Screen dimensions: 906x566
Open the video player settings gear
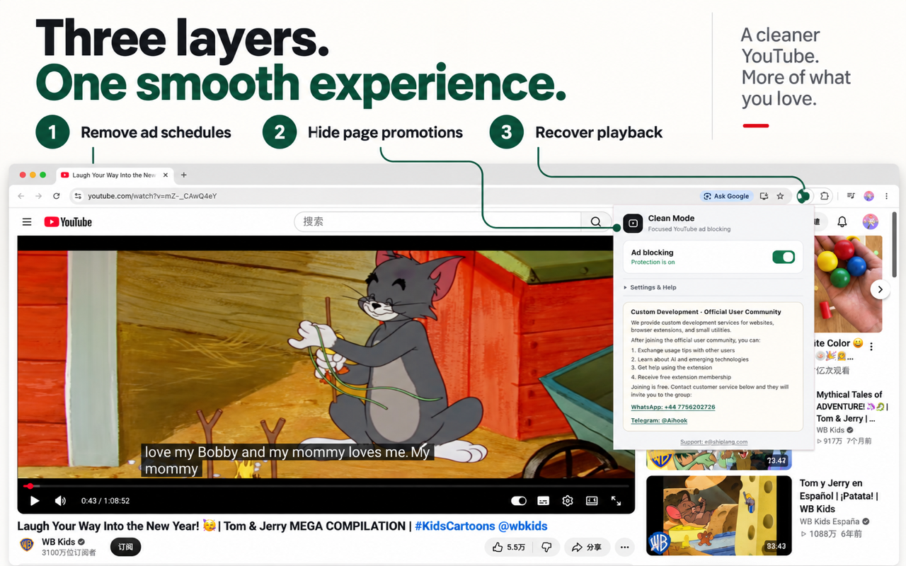click(x=568, y=501)
